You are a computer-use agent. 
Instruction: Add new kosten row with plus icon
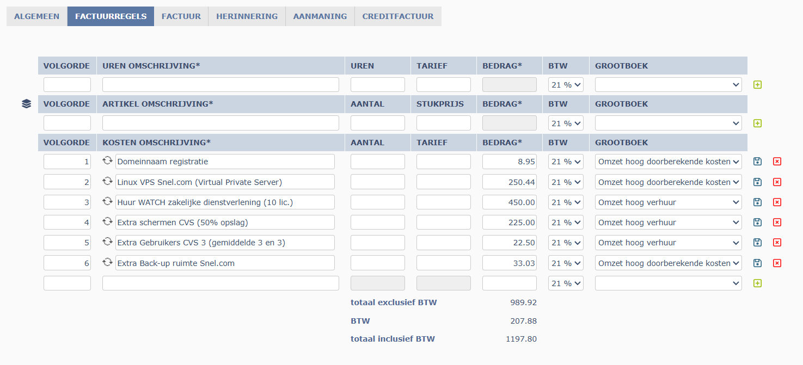(757, 283)
